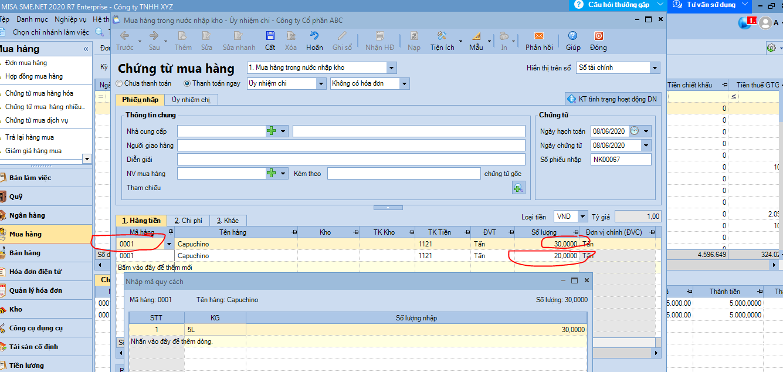Image resolution: width=783 pixels, height=372 pixels.
Task: Collapse the general info panel expander arrow
Action: pyautogui.click(x=388, y=207)
